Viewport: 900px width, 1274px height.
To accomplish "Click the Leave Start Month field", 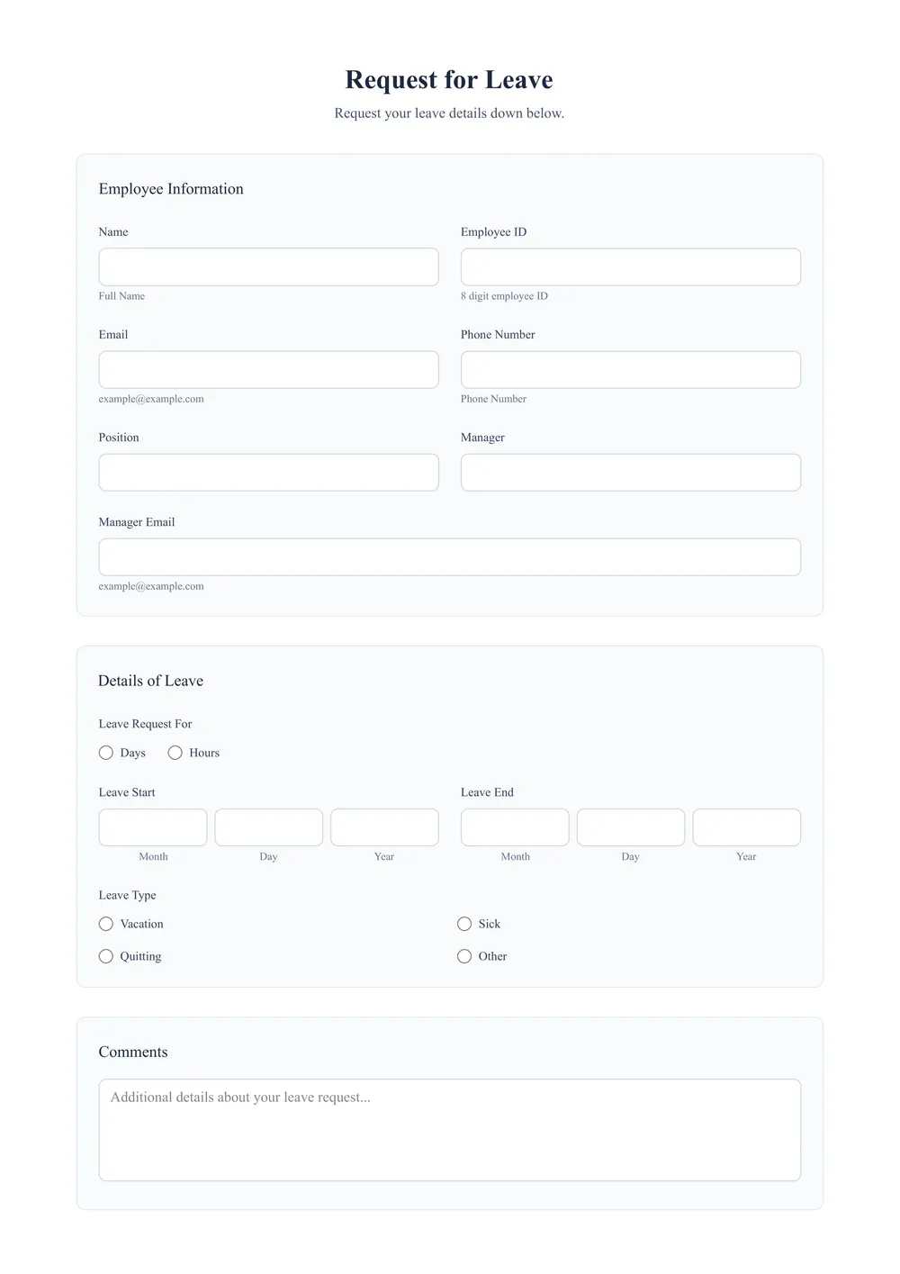I will (152, 827).
